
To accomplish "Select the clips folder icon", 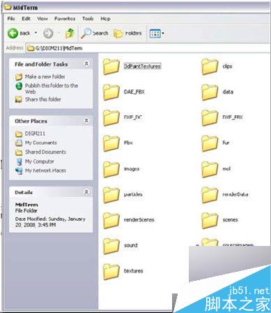I will click(x=210, y=66).
